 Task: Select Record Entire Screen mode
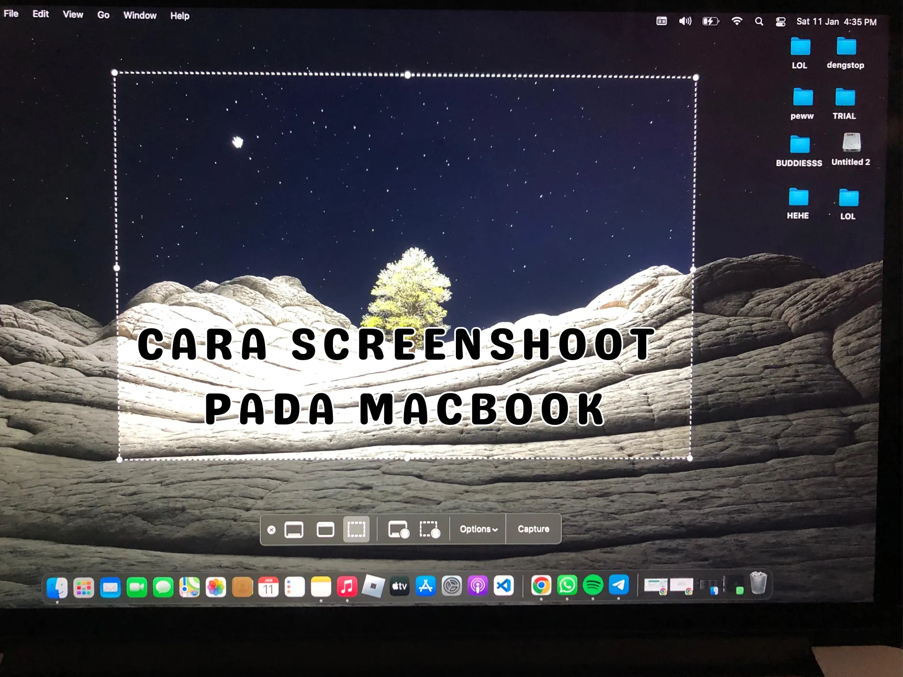(399, 529)
